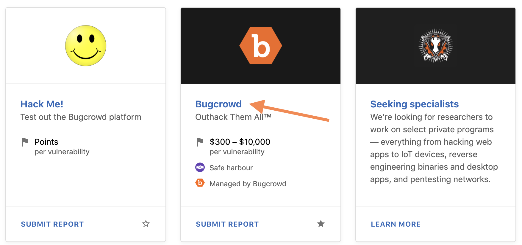The image size is (522, 245).
Task: Open the Hack Me! program title
Action: tap(42, 104)
